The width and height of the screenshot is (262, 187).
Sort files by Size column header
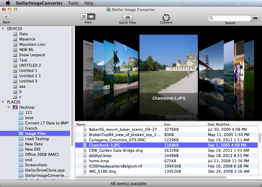pyautogui.click(x=184, y=124)
